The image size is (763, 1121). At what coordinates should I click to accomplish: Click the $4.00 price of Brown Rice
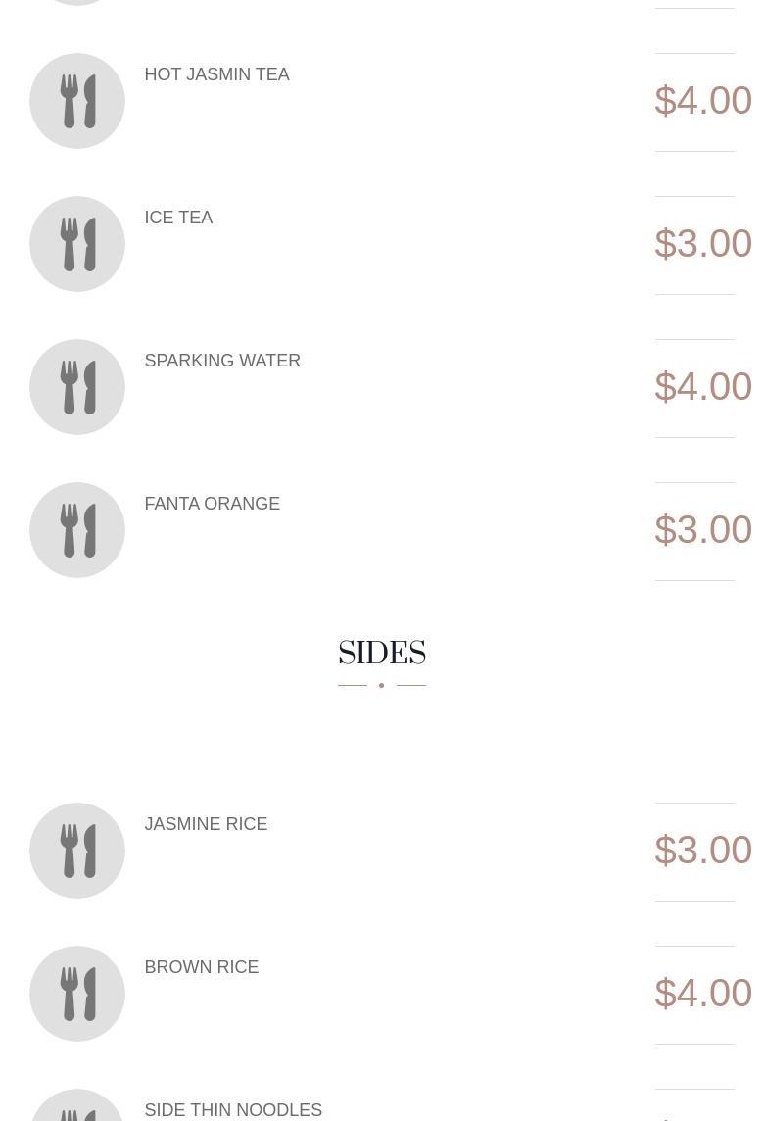[702, 994]
